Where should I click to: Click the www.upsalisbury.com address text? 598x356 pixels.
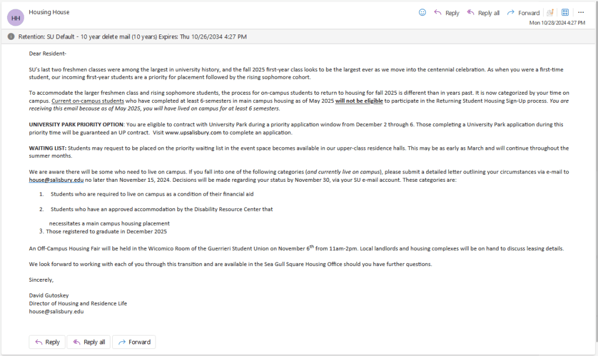[193, 133]
